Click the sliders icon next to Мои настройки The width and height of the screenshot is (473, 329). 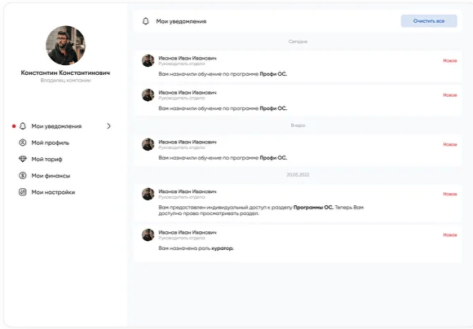[23, 192]
